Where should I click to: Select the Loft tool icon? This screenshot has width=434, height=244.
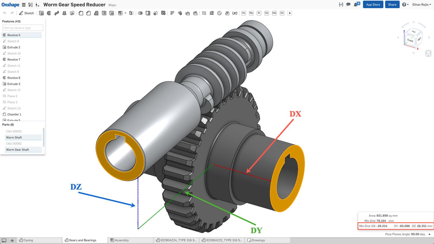click(x=64, y=13)
